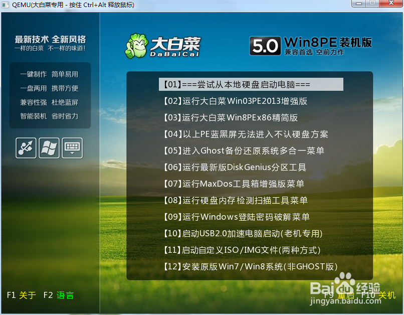The height and width of the screenshot is (315, 404).
Task: Click the 大白菜 brand name text
Action: click(x=175, y=44)
